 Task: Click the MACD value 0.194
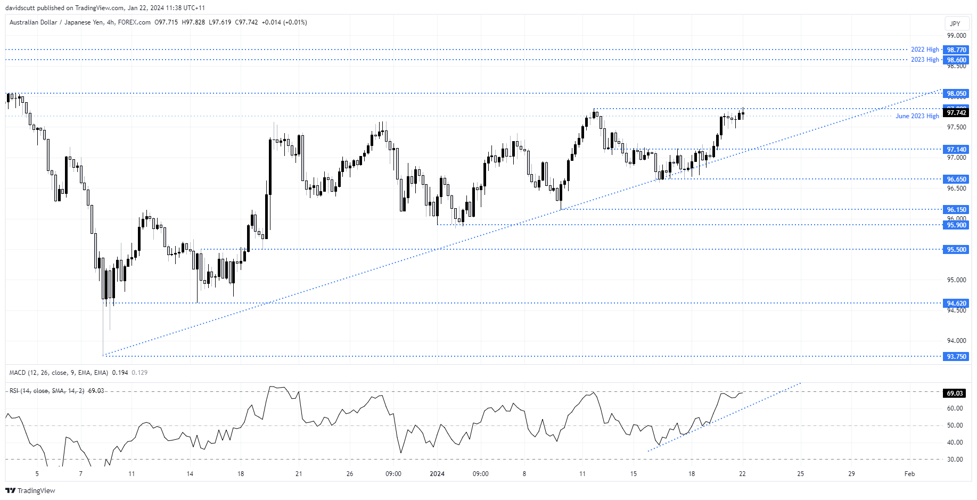pos(120,373)
